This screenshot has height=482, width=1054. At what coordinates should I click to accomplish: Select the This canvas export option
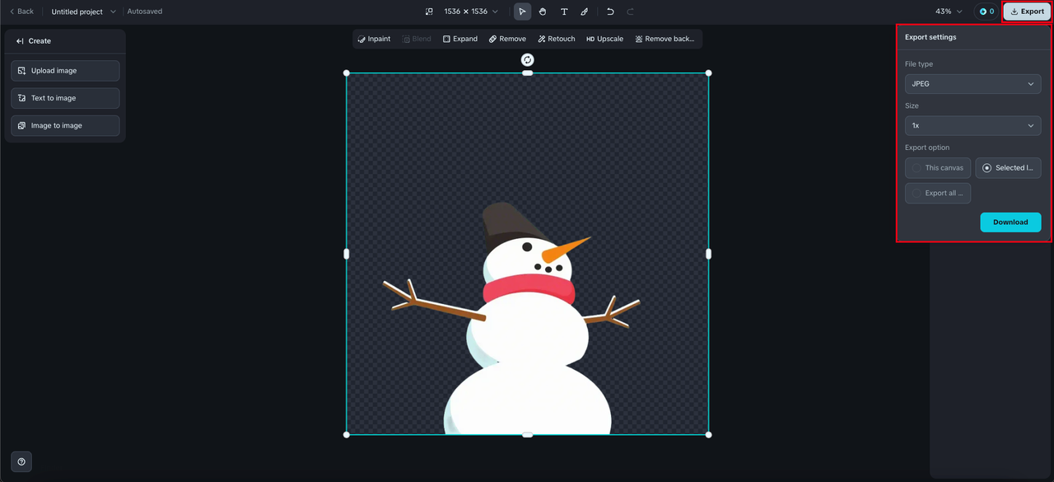pyautogui.click(x=938, y=168)
